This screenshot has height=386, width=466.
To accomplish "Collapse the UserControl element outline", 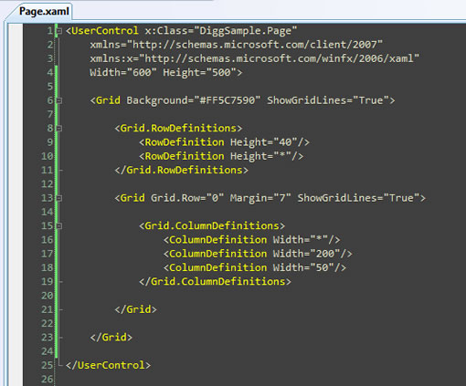I will tap(59, 31).
